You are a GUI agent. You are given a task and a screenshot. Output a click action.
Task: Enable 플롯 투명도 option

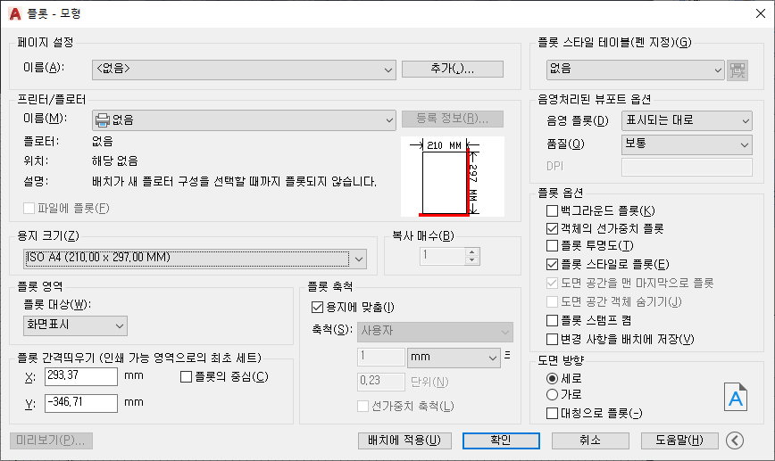[552, 245]
